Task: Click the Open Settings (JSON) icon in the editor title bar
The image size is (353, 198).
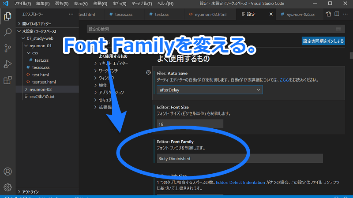Action: (x=328, y=14)
